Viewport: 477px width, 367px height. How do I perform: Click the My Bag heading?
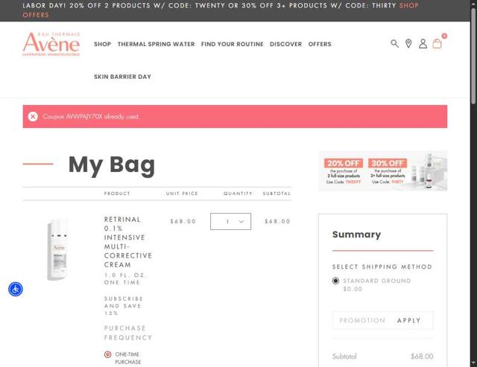[x=112, y=165]
